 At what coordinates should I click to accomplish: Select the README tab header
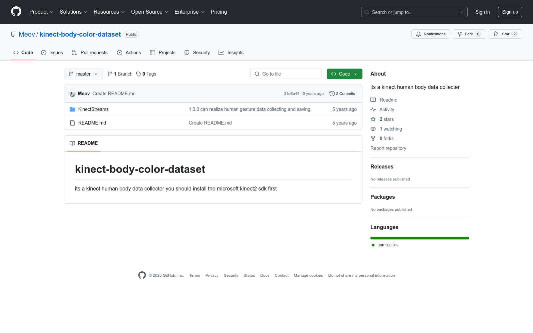pyautogui.click(x=84, y=143)
